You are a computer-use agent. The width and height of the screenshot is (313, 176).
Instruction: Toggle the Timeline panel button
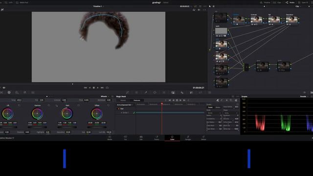coord(265,2)
